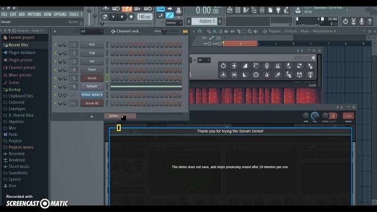
Task: Open the TOOLS menu
Action: 74,14
